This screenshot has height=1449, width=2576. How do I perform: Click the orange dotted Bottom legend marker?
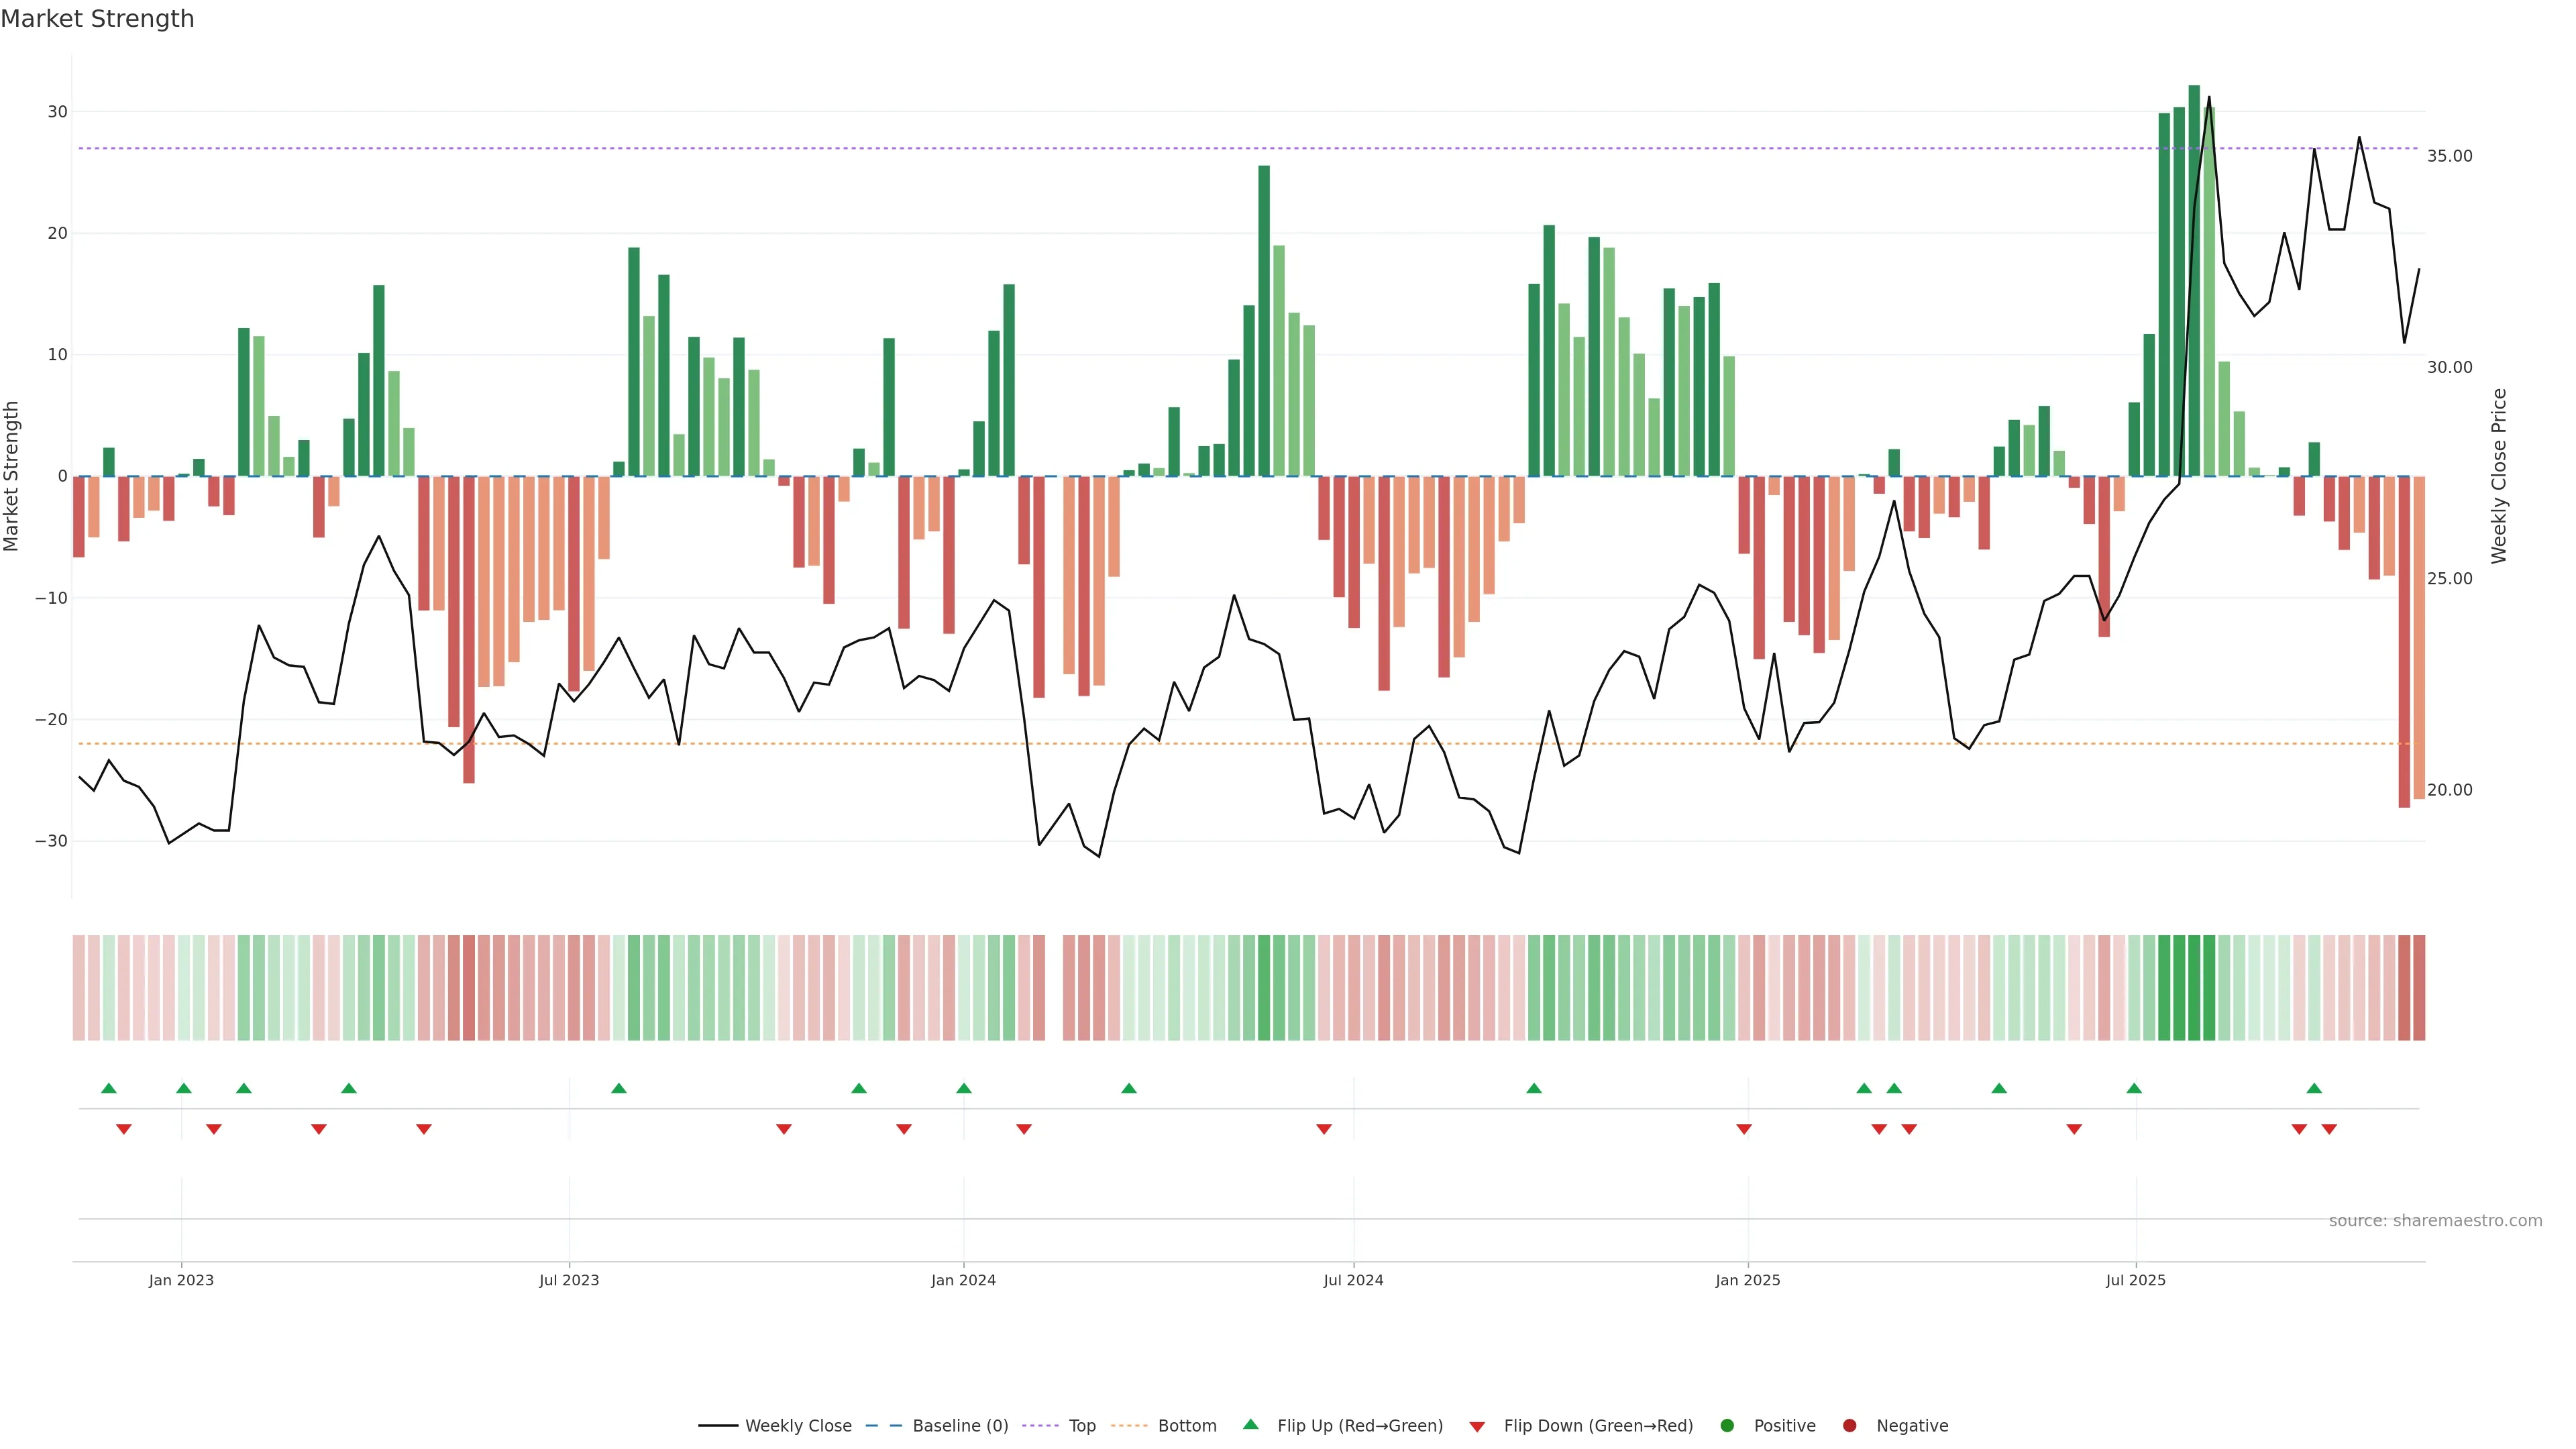pyautogui.click(x=1129, y=1426)
